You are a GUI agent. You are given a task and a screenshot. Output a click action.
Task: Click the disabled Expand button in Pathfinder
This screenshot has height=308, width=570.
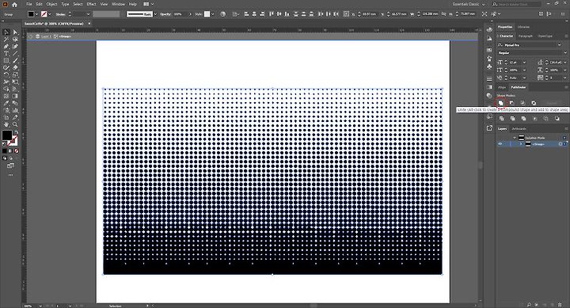[552, 103]
